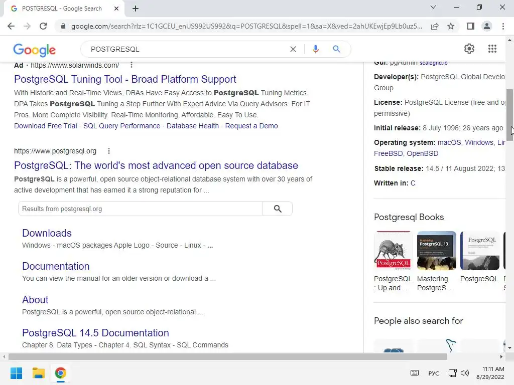This screenshot has width=514, height=385.
Task: Go back to the previous page
Action: 11,26
